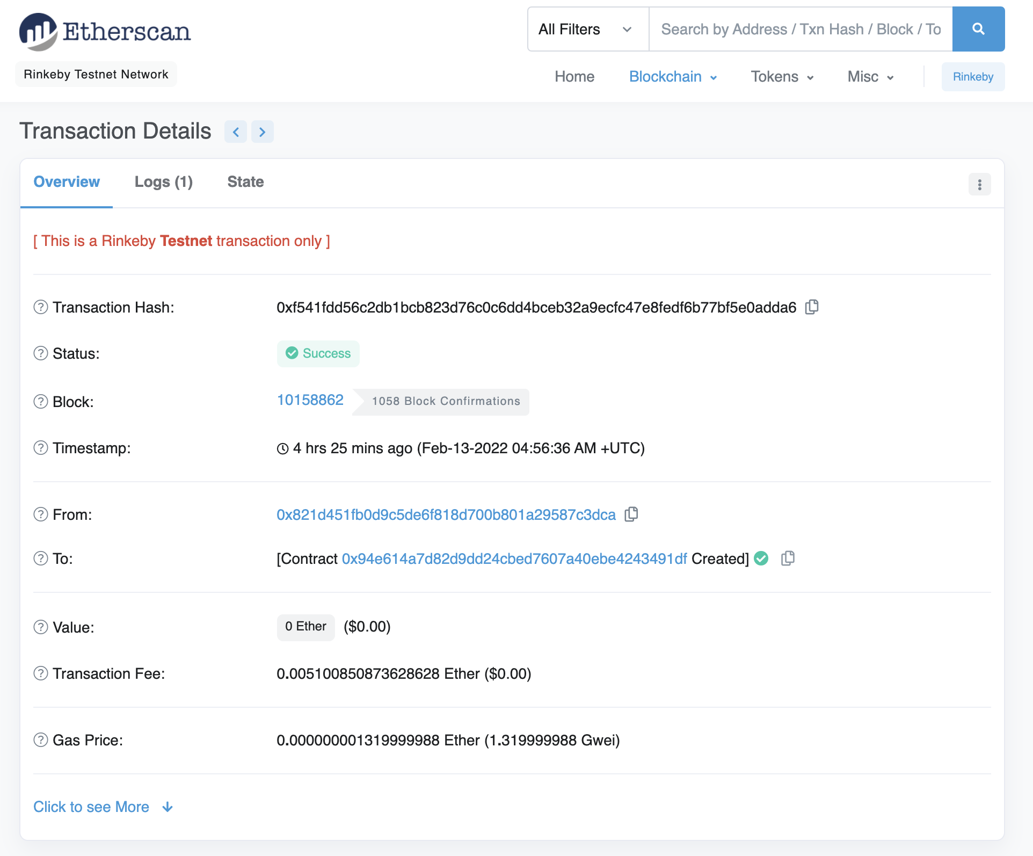Viewport: 1033px width, 856px height.
Task: Open the three-dot options menu
Action: pyautogui.click(x=979, y=184)
